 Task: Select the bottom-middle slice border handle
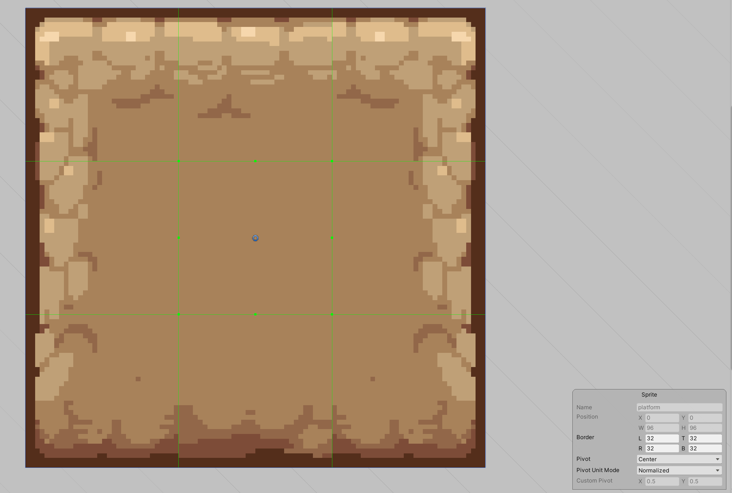(256, 314)
